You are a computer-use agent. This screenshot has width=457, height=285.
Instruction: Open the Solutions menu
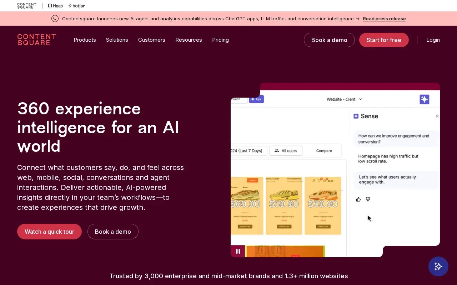(117, 40)
